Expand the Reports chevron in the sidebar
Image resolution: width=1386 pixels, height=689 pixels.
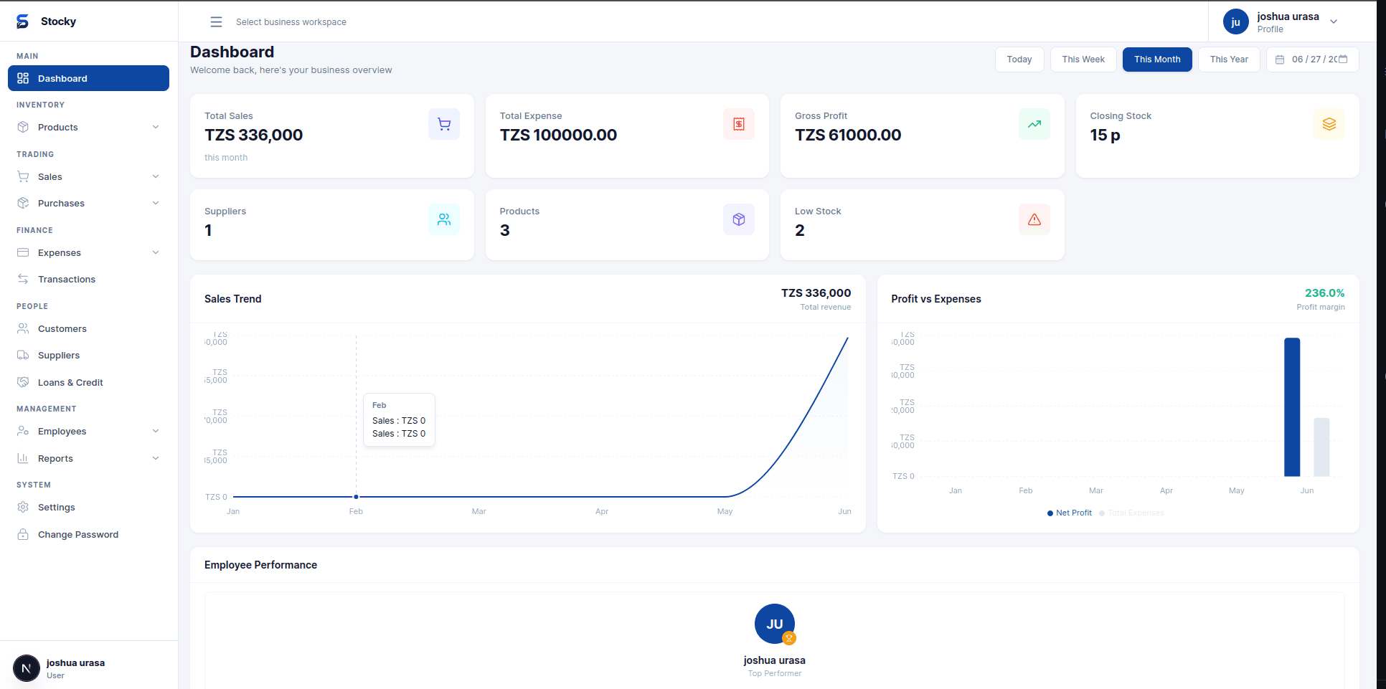tap(156, 458)
